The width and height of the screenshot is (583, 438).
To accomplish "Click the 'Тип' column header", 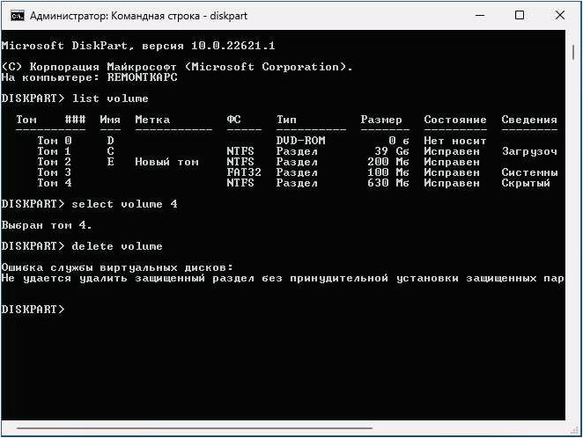I will (286, 120).
